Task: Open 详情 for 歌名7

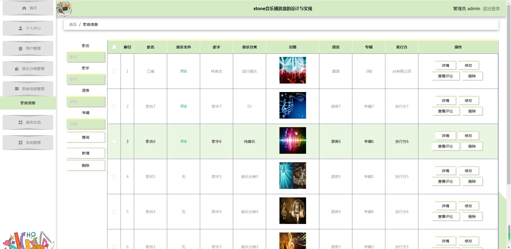Action: point(446,101)
